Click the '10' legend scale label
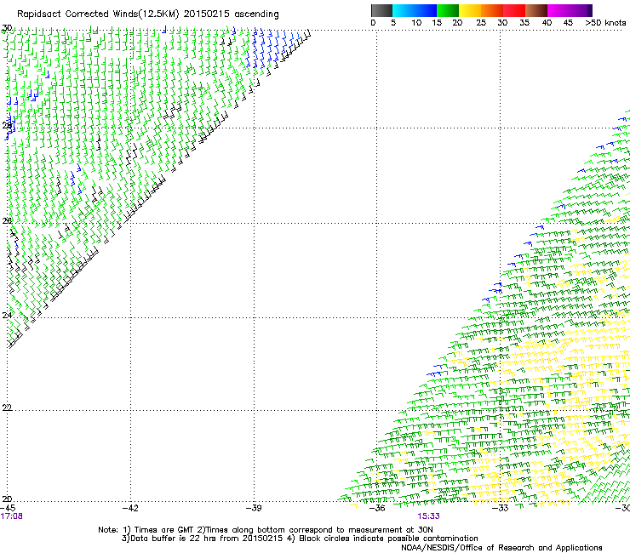Screen dimensions: 630x553 pos(416,23)
